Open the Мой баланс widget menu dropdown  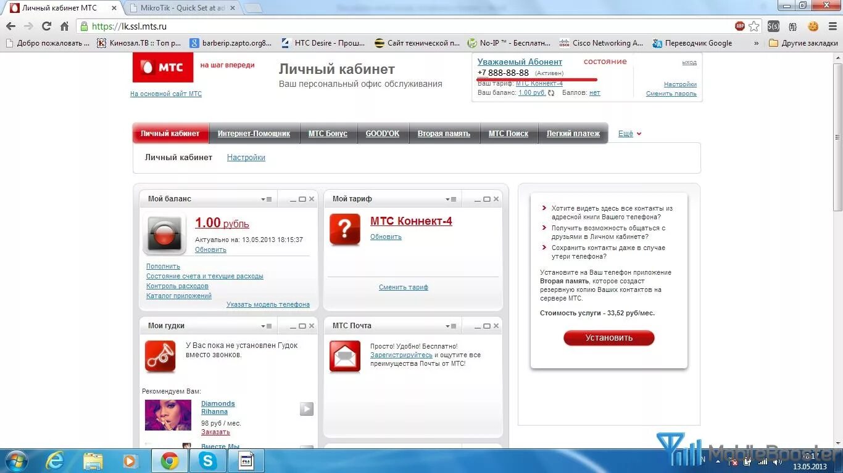click(x=266, y=199)
